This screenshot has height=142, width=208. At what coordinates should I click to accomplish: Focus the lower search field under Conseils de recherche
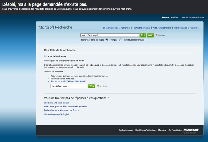[x=69, y=86]
